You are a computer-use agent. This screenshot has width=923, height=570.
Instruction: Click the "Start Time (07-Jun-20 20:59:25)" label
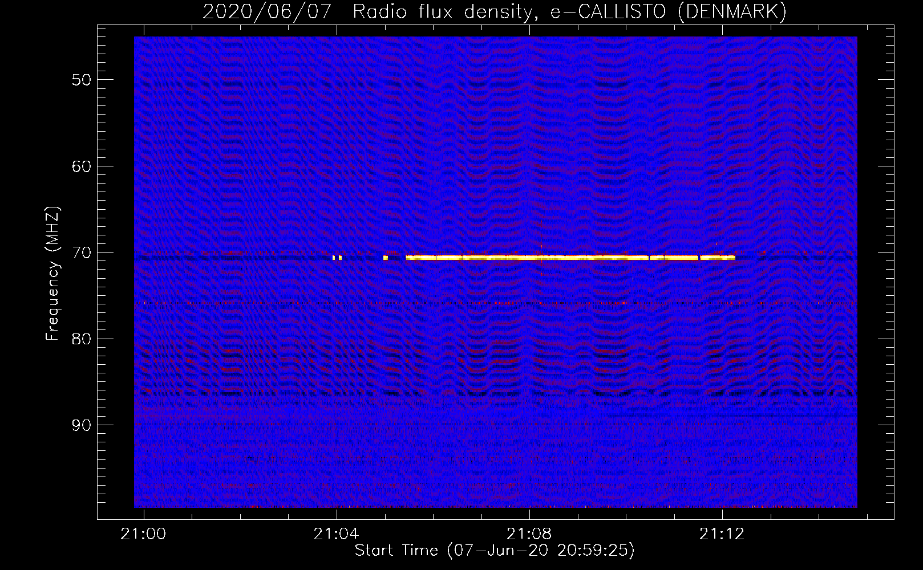pyautogui.click(x=495, y=551)
